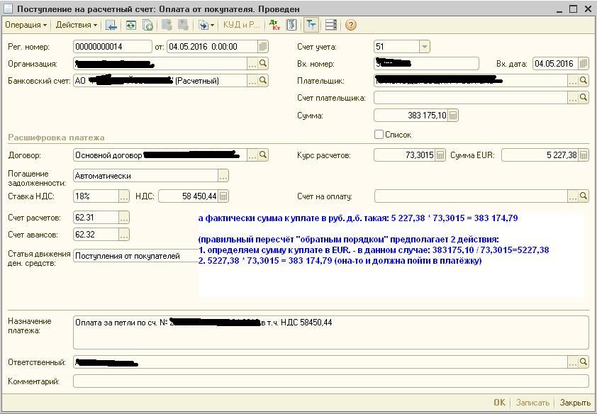
Task: Click the re-post document toolbar icon
Action: [x=130, y=25]
